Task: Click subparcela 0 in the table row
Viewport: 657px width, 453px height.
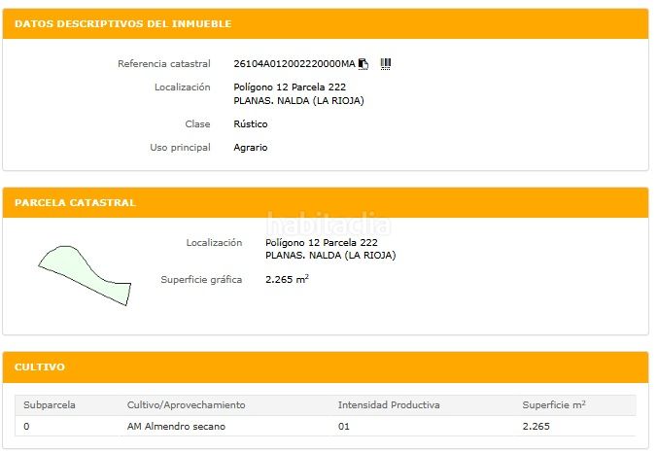Action: pyautogui.click(x=27, y=427)
